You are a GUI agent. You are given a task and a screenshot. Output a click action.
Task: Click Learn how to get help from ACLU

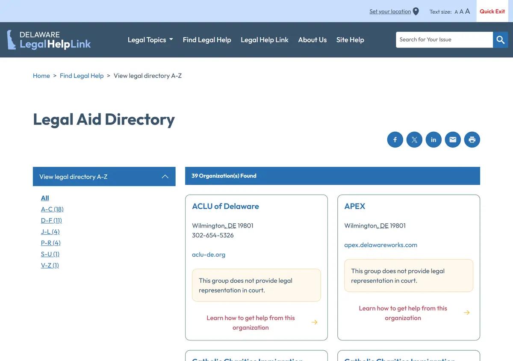pos(251,323)
